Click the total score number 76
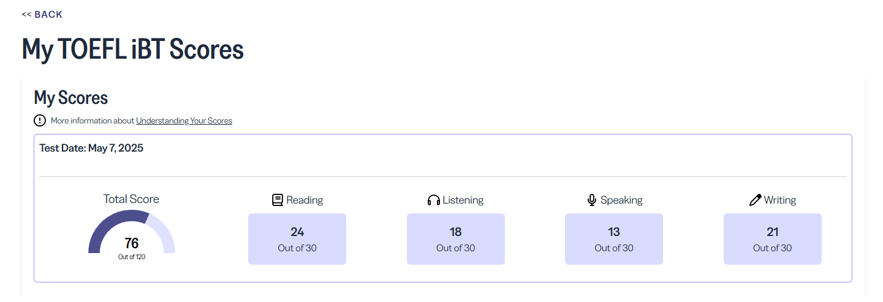The width and height of the screenshot is (883, 302). coord(132,243)
